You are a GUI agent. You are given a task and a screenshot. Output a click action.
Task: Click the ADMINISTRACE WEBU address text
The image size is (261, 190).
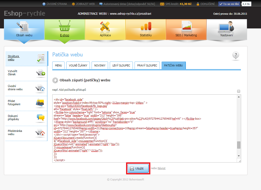click(x=114, y=14)
